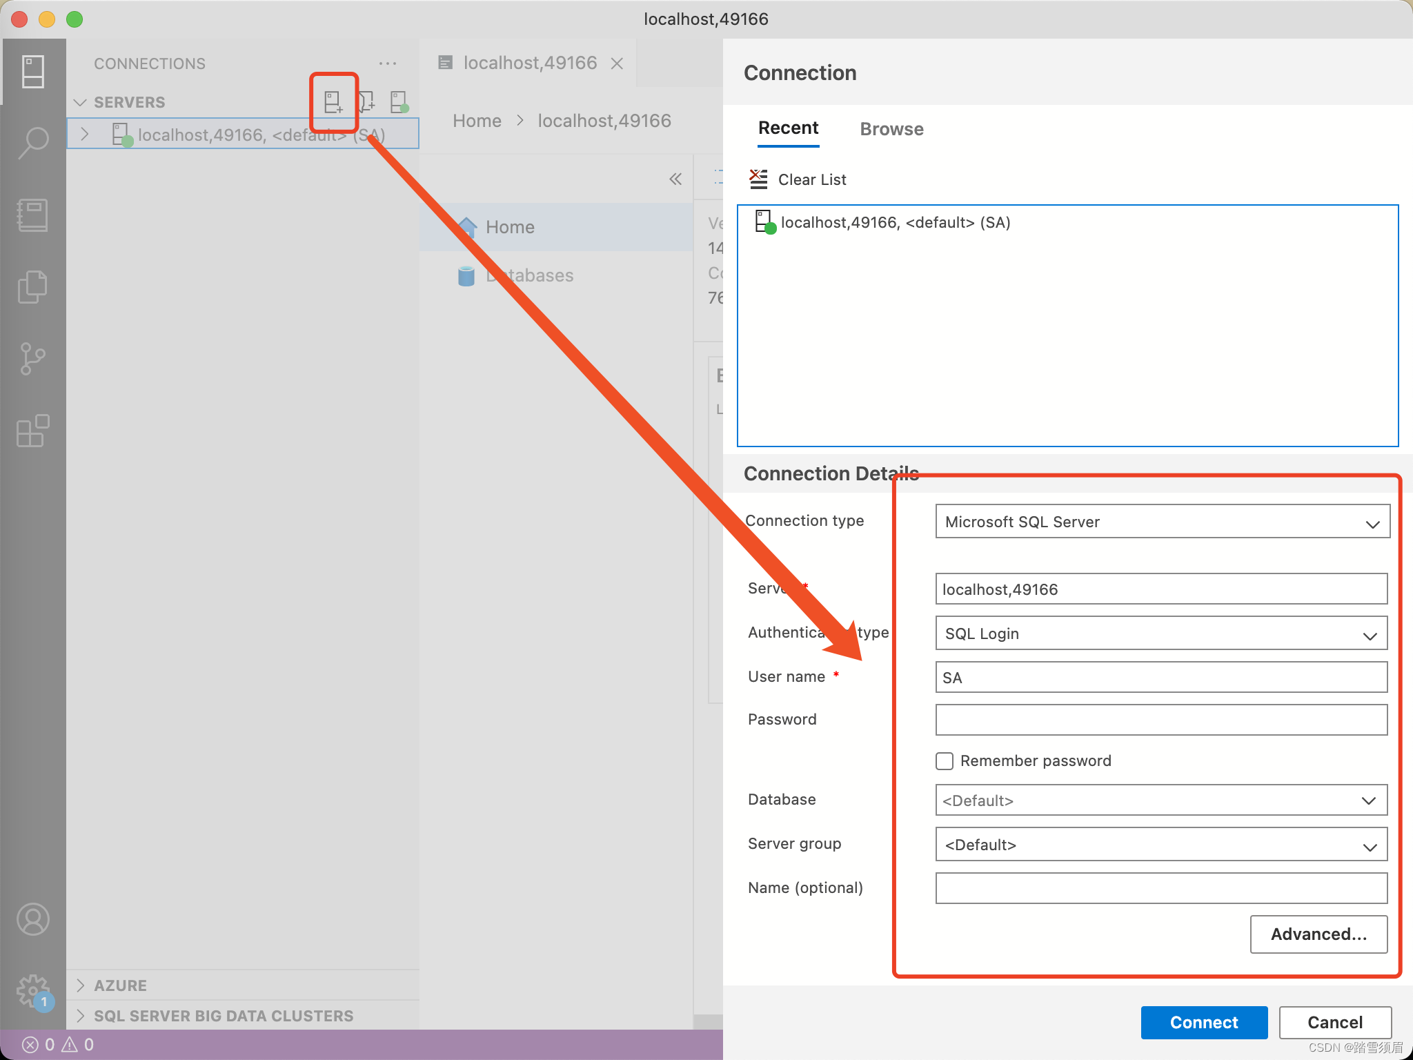Screen dimensions: 1413x1060
Task: Select Databases in dashboard navigation
Action: pos(556,275)
